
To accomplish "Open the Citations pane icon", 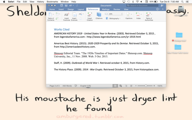I will coord(99,15).
